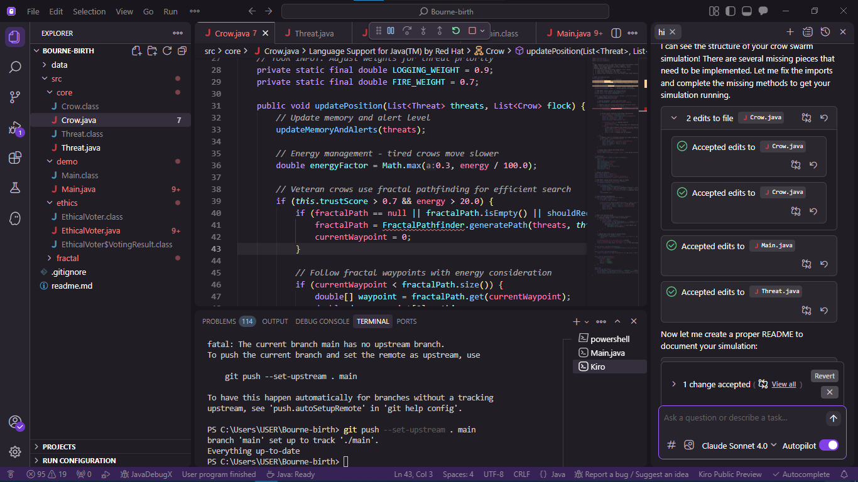Send the chat message arrow button
The height and width of the screenshot is (482, 858).
pos(833,419)
